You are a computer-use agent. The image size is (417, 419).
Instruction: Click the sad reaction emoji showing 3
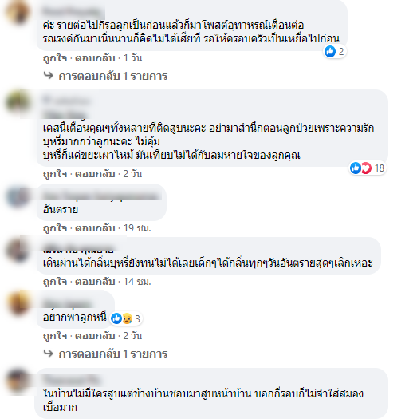(x=128, y=318)
